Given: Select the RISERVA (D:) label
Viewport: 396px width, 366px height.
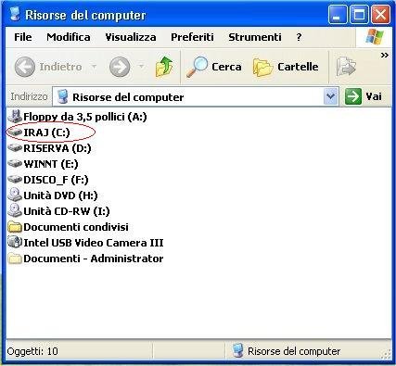Looking at the screenshot, I should 57,148.
